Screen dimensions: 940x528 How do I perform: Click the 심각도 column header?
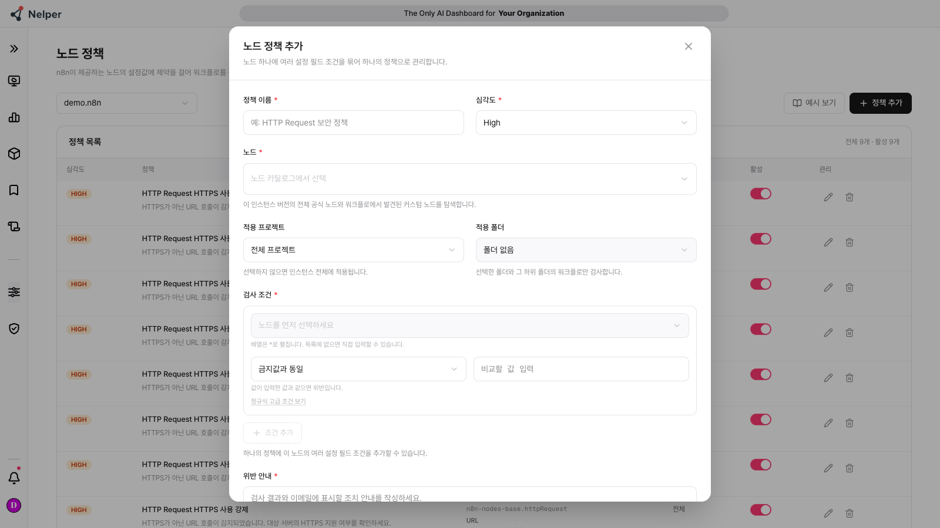pos(76,169)
